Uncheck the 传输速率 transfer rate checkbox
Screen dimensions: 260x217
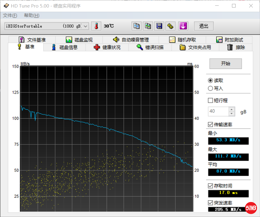tap(210, 125)
